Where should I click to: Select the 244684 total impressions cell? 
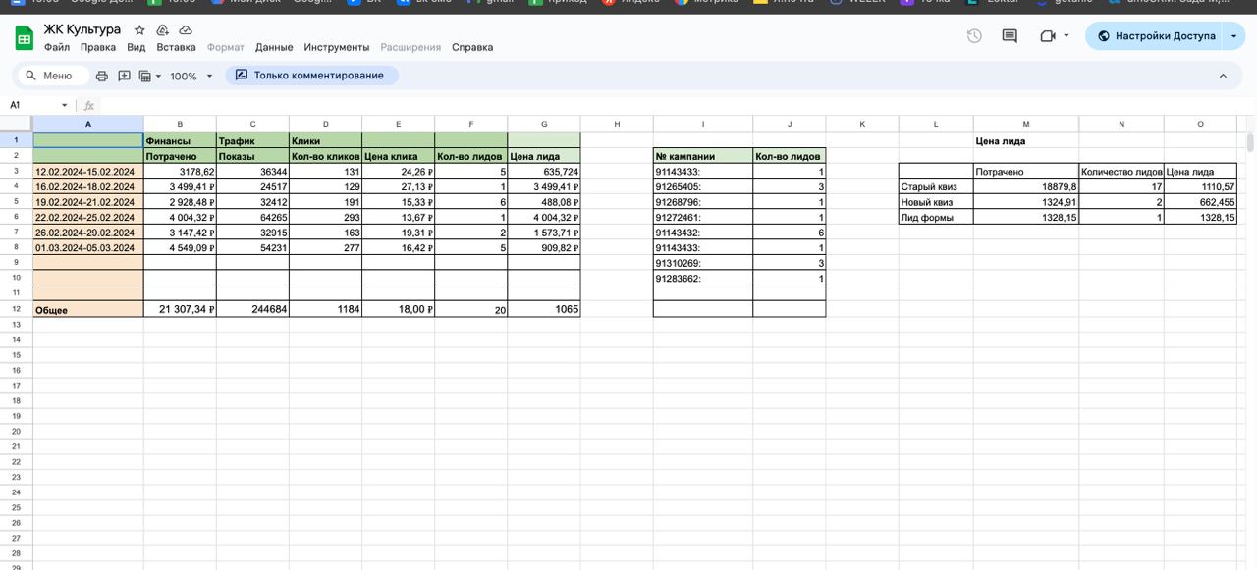(x=252, y=309)
